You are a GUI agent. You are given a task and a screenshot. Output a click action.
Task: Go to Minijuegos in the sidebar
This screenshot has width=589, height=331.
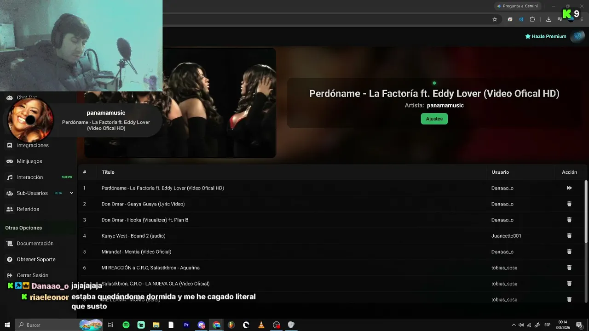tap(29, 161)
